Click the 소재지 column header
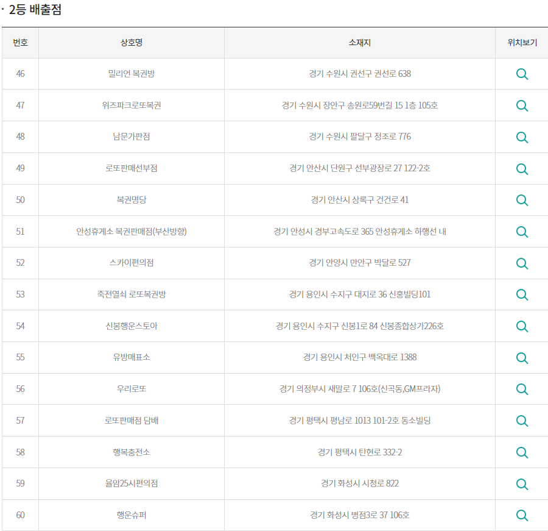Viewport: 548px width, 531px height. coord(360,43)
